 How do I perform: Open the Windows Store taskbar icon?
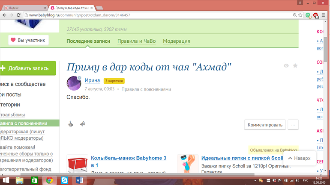pyautogui.click(x=34, y=180)
